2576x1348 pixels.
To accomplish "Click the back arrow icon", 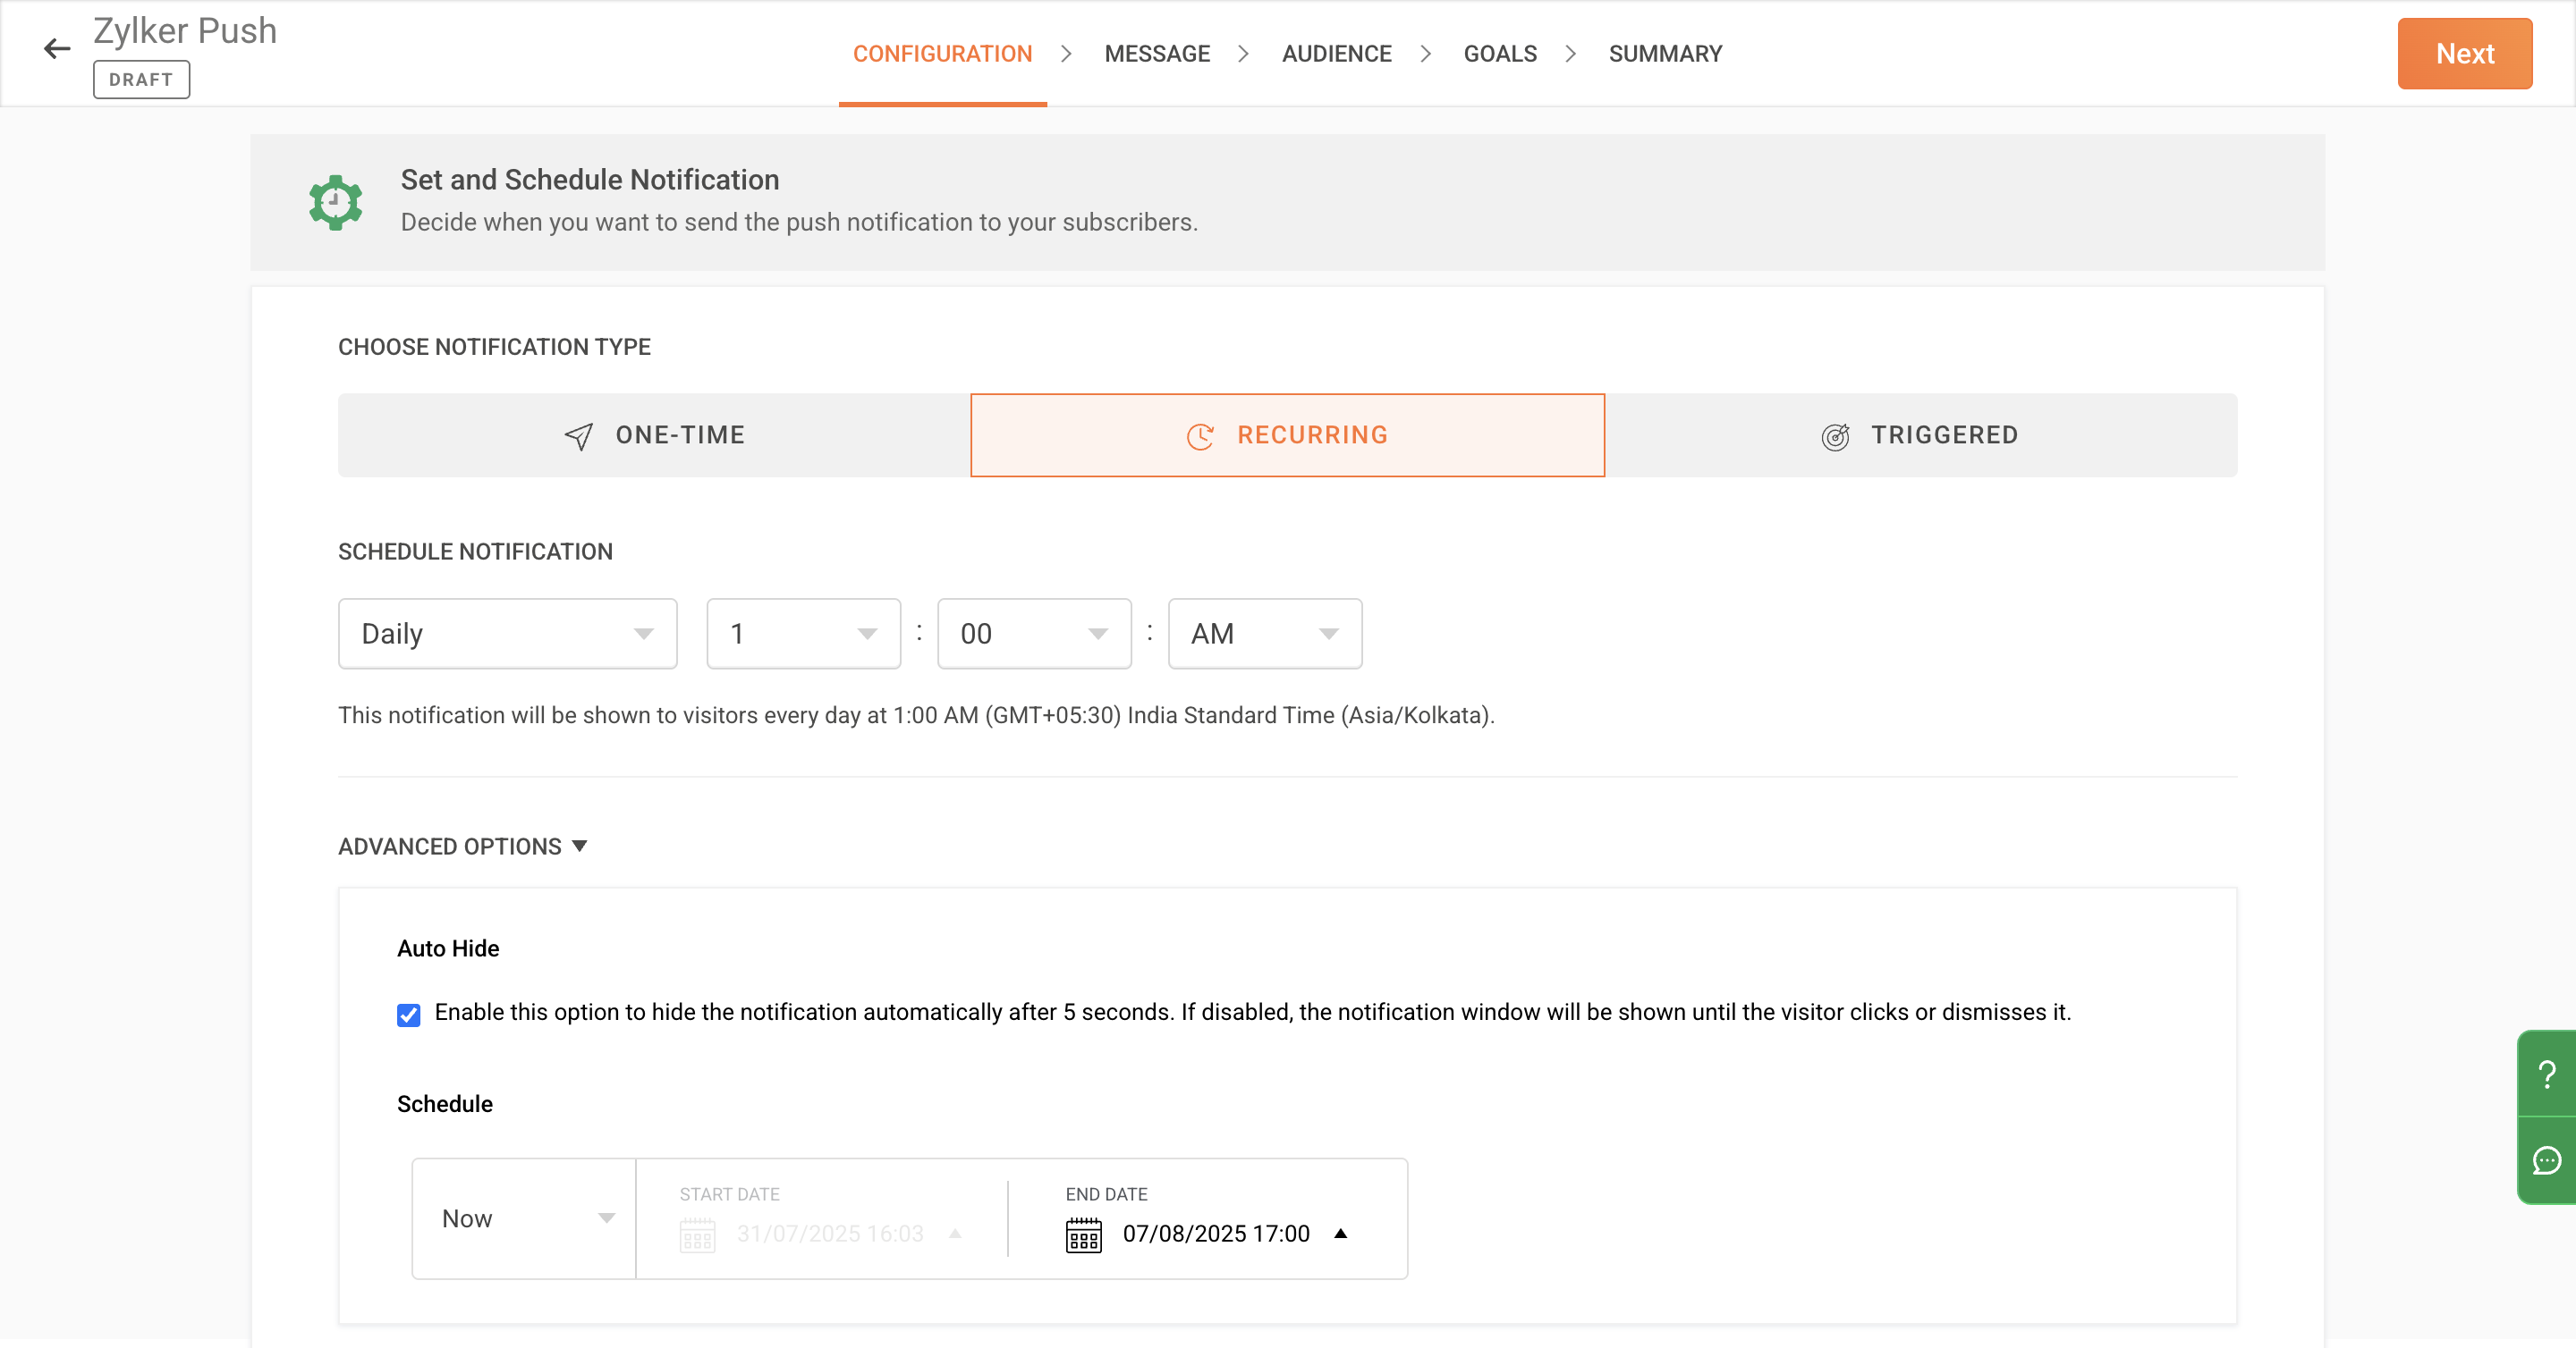I will [57, 49].
